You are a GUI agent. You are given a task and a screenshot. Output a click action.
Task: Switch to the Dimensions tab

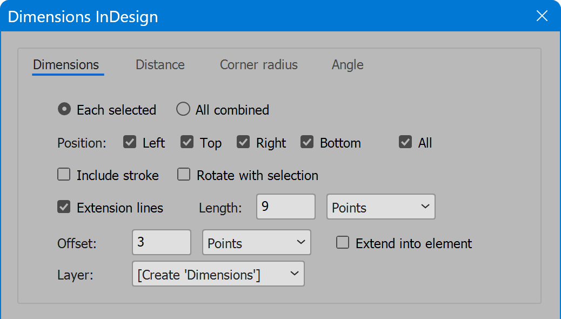point(66,65)
